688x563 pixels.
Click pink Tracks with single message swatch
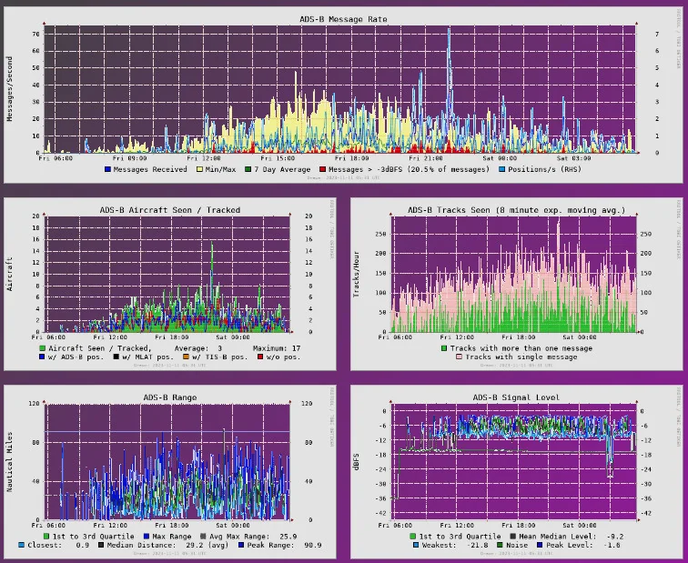click(460, 357)
